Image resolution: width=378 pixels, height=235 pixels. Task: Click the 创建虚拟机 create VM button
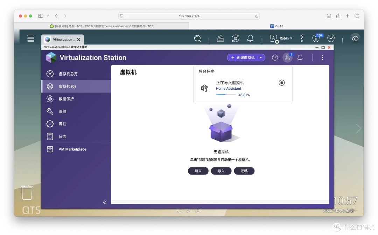(243, 57)
